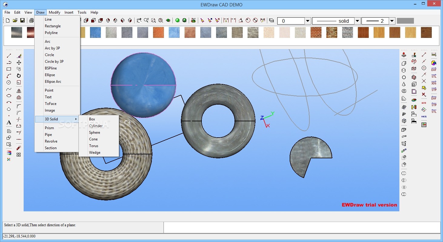Click the UCS icon
The image size is (443, 242).
tap(424, 103)
